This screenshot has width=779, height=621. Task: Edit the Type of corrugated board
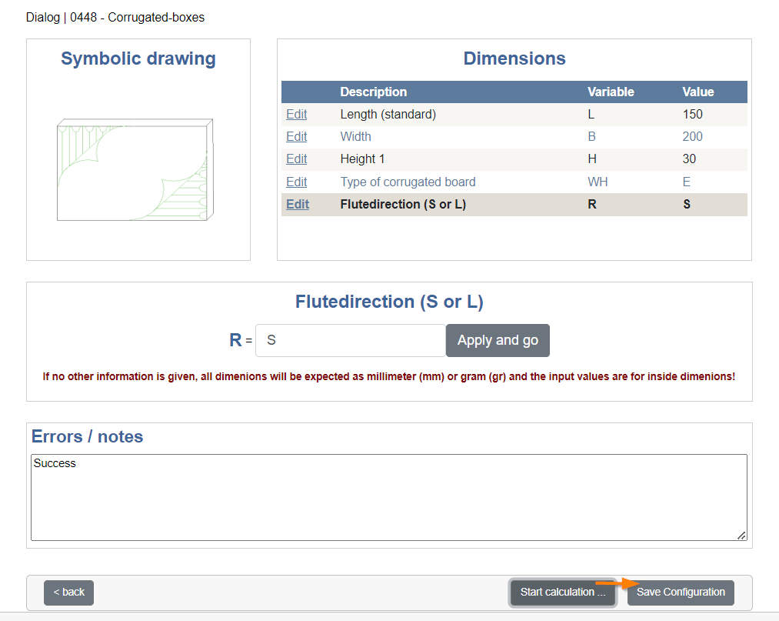click(x=297, y=182)
